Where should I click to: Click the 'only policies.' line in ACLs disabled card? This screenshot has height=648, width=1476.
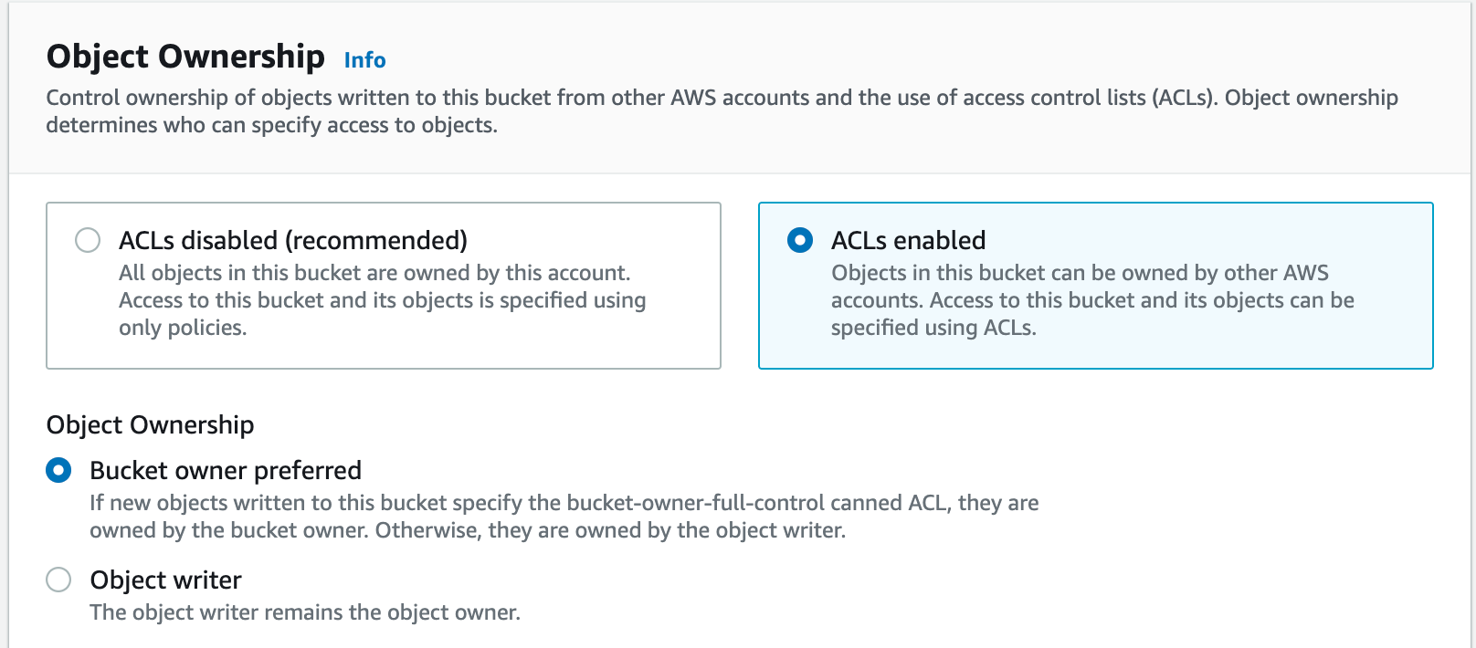[183, 328]
